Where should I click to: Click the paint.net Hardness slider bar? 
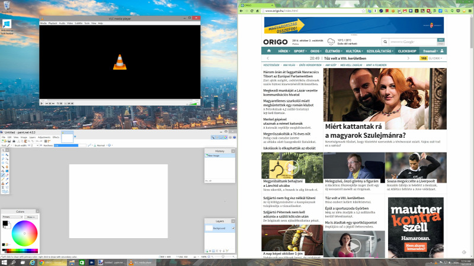pos(70,145)
